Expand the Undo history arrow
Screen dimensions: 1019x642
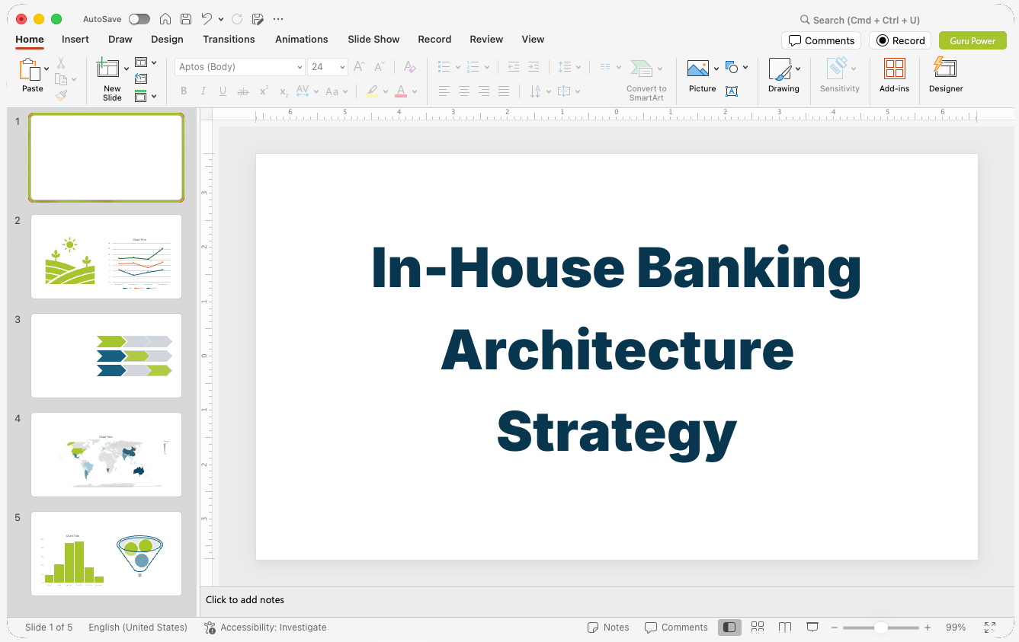221,19
